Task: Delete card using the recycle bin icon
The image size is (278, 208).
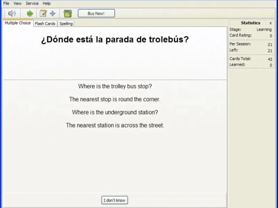Action: click(x=67, y=14)
